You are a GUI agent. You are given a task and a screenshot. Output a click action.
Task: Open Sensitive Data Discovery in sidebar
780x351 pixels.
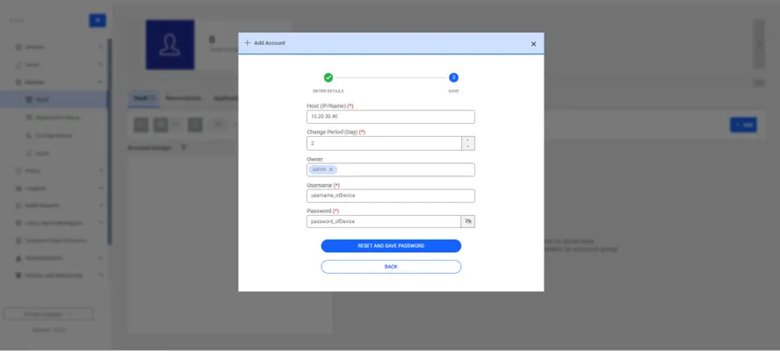coord(55,240)
